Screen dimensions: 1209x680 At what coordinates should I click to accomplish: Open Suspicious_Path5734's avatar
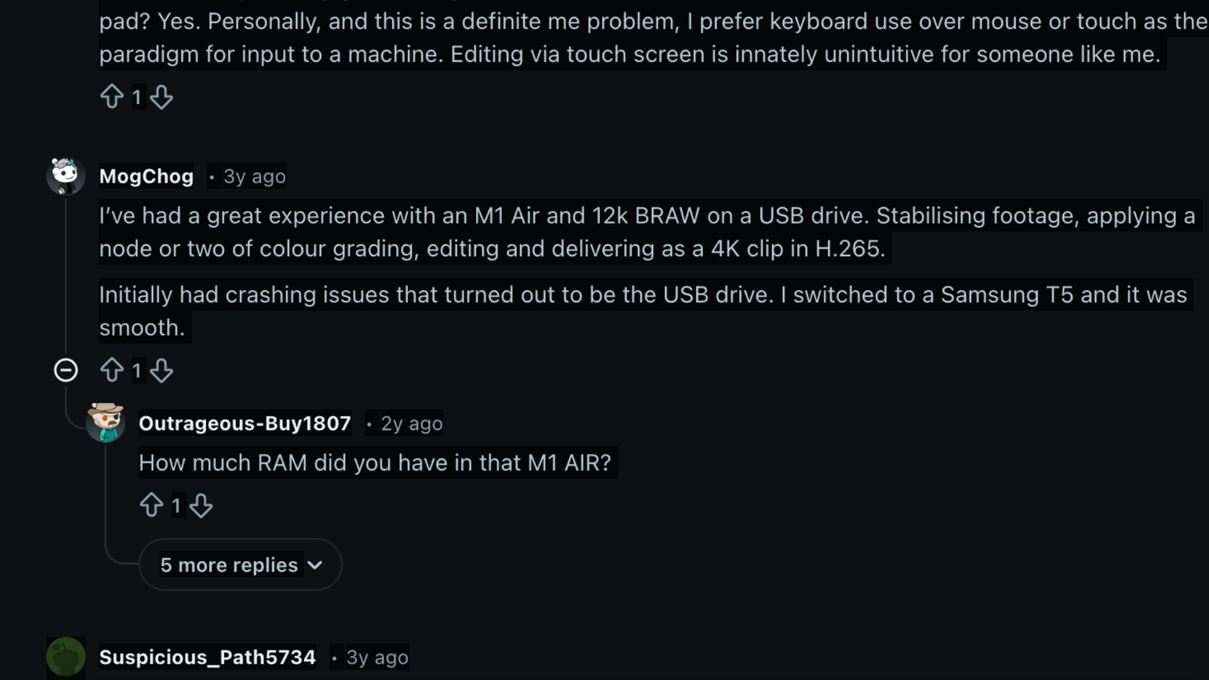65,656
